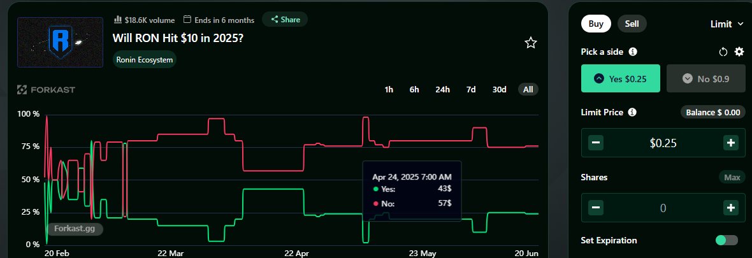Click info icon next to Limit Price

[632, 112]
